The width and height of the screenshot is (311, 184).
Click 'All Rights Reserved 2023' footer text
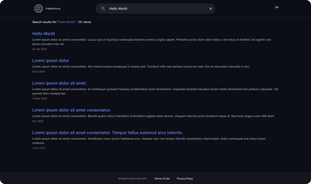tap(132, 179)
